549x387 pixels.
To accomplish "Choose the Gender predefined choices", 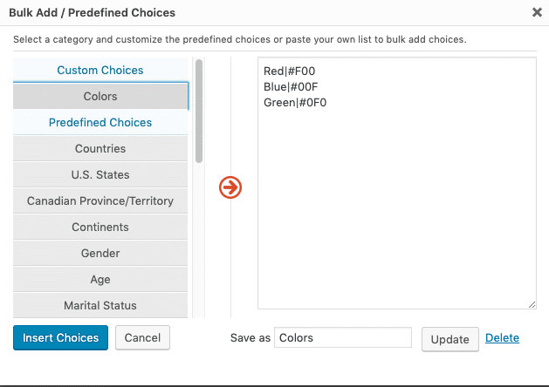I will pos(100,253).
